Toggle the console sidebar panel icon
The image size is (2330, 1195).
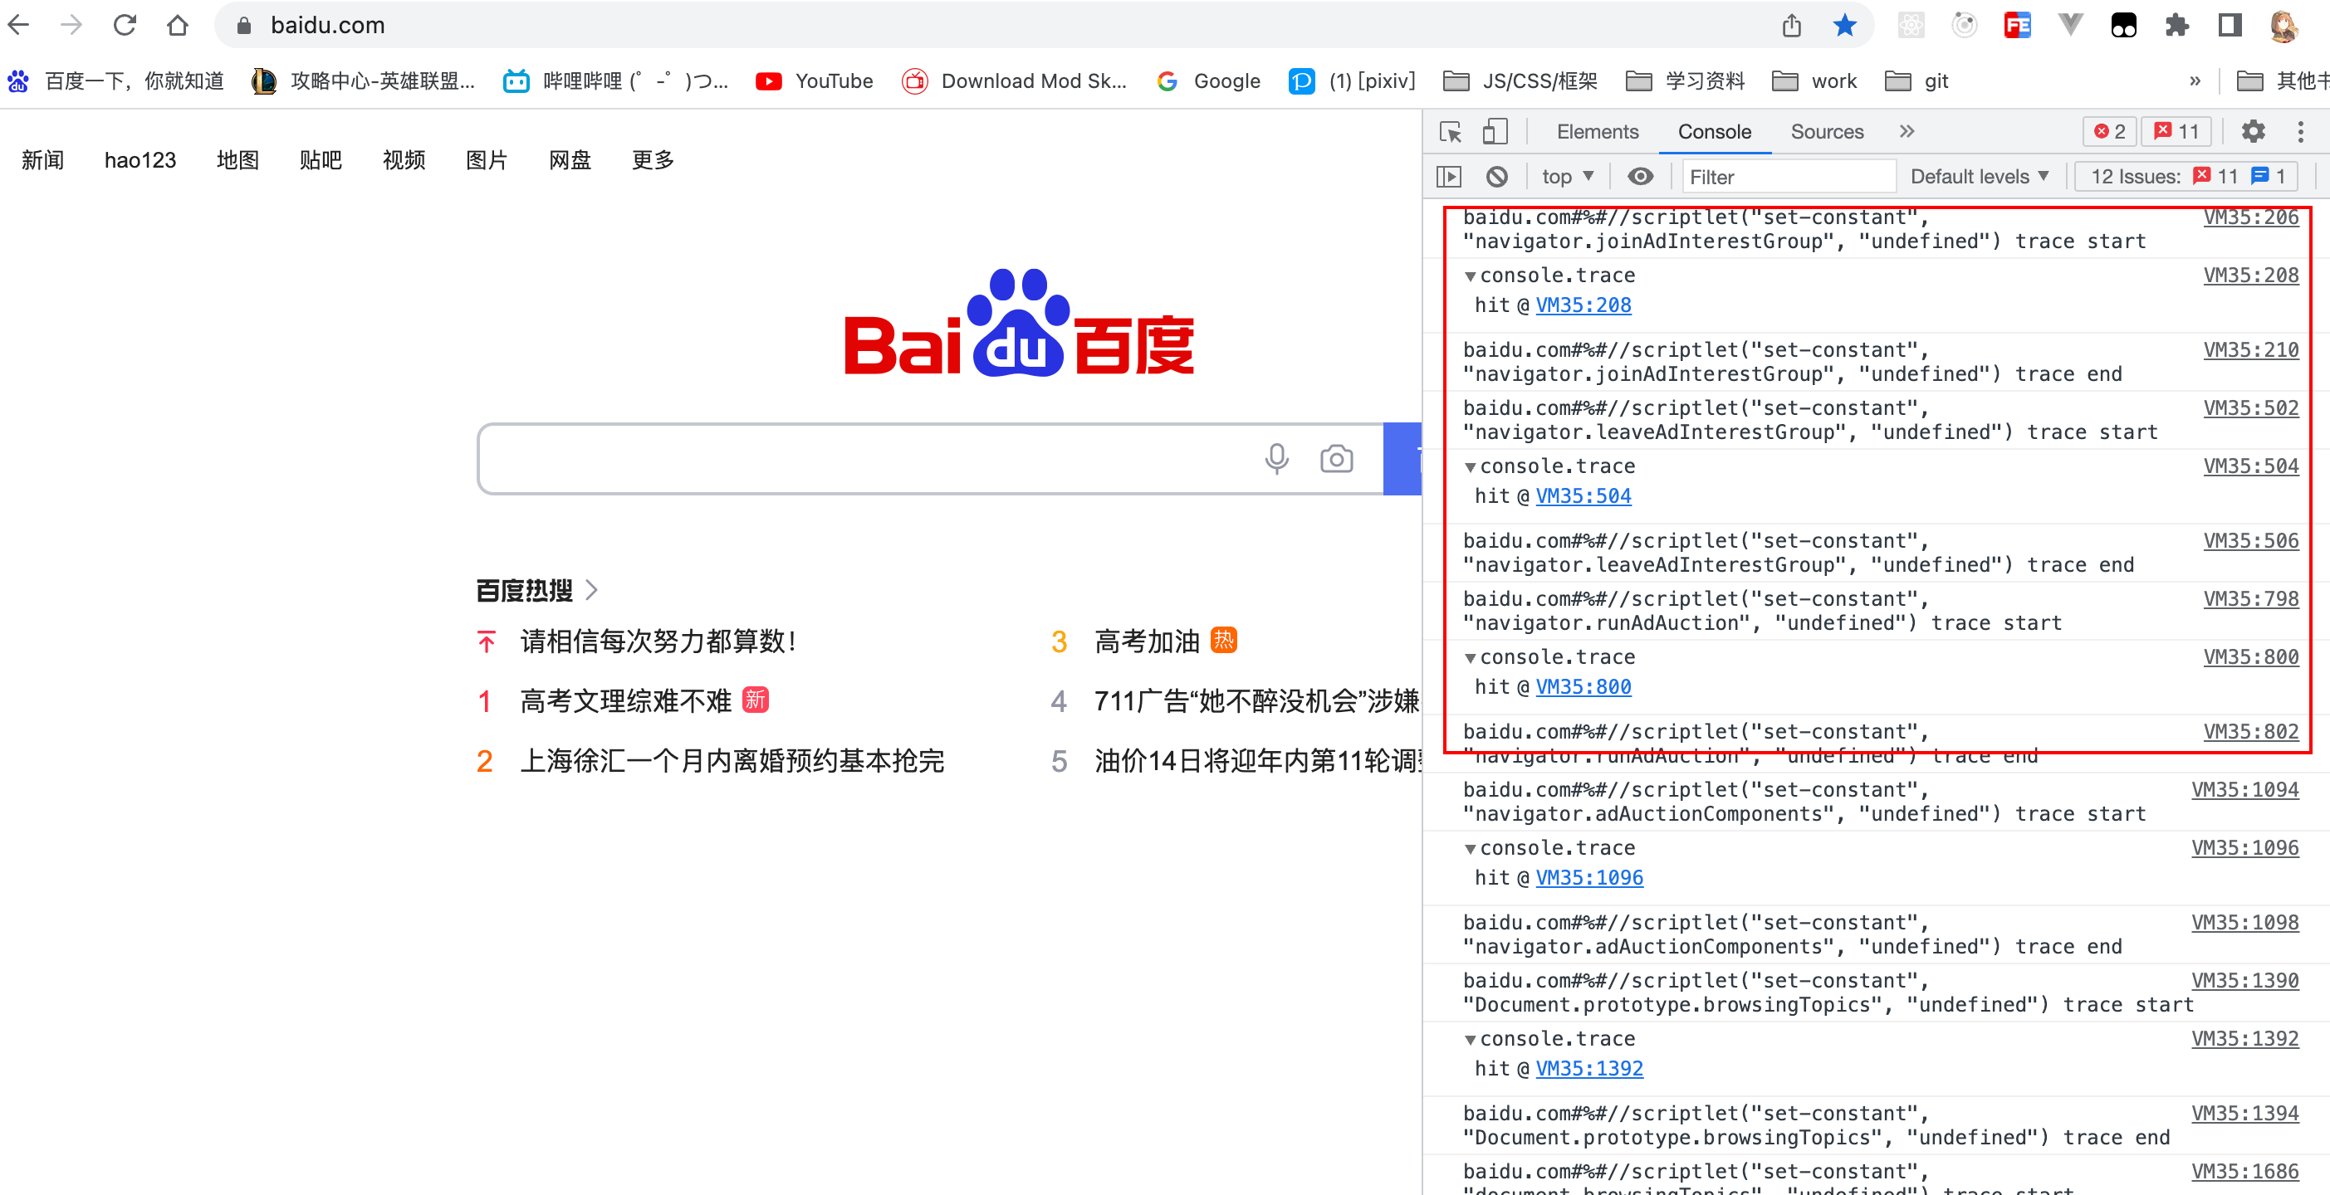click(1449, 177)
